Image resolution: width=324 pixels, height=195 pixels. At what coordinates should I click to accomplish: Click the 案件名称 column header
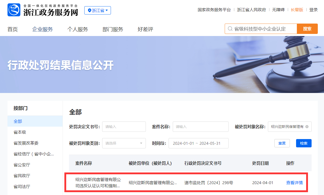[x=84, y=163]
